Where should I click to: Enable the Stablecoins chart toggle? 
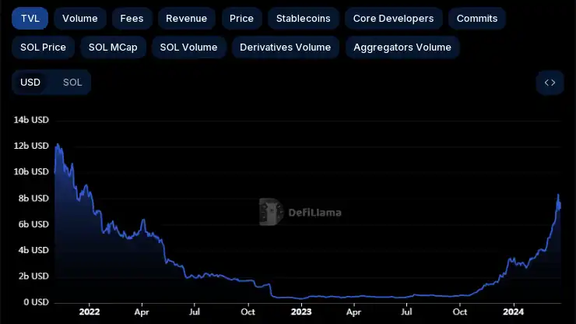(x=304, y=19)
